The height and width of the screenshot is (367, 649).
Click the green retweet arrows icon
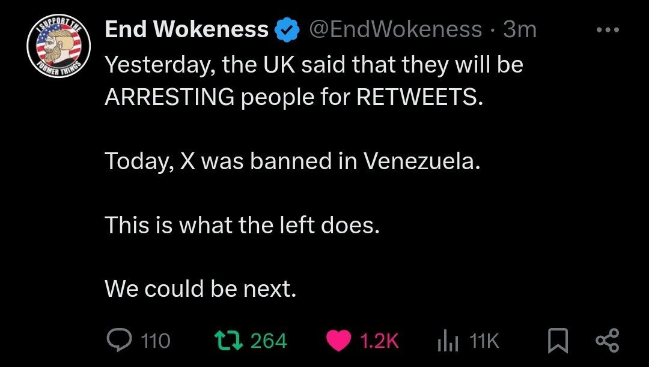click(228, 341)
